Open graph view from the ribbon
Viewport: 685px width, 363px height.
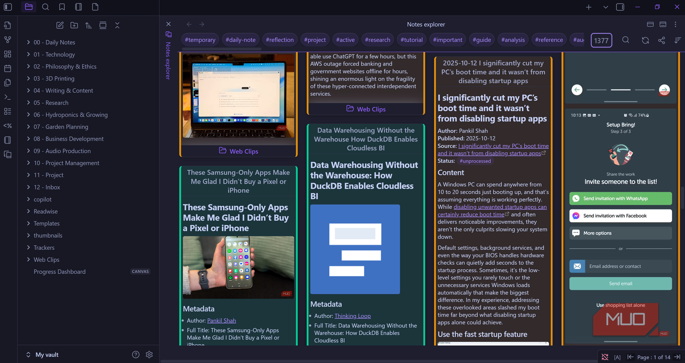tap(7, 40)
